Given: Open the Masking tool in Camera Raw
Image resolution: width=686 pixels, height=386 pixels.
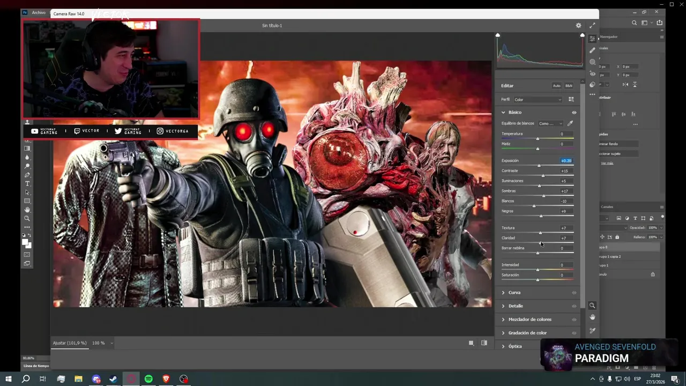Looking at the screenshot, I should pyautogui.click(x=592, y=62).
